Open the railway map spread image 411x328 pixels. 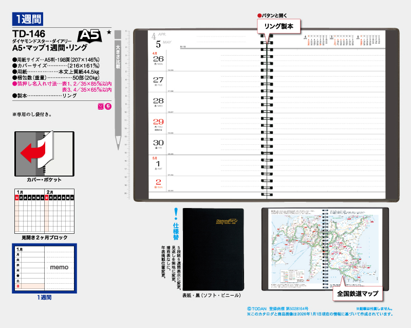tap(325, 249)
